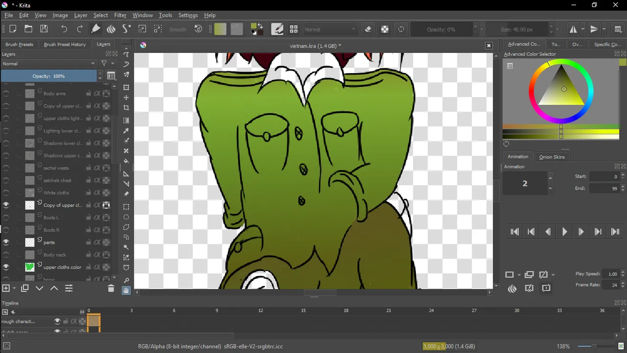The height and width of the screenshot is (353, 627).
Task: Open the toolbar brush blending mode dropdown
Action: click(330, 29)
